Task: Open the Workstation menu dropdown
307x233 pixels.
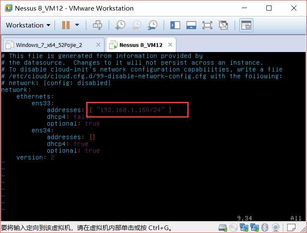Action: [28, 25]
